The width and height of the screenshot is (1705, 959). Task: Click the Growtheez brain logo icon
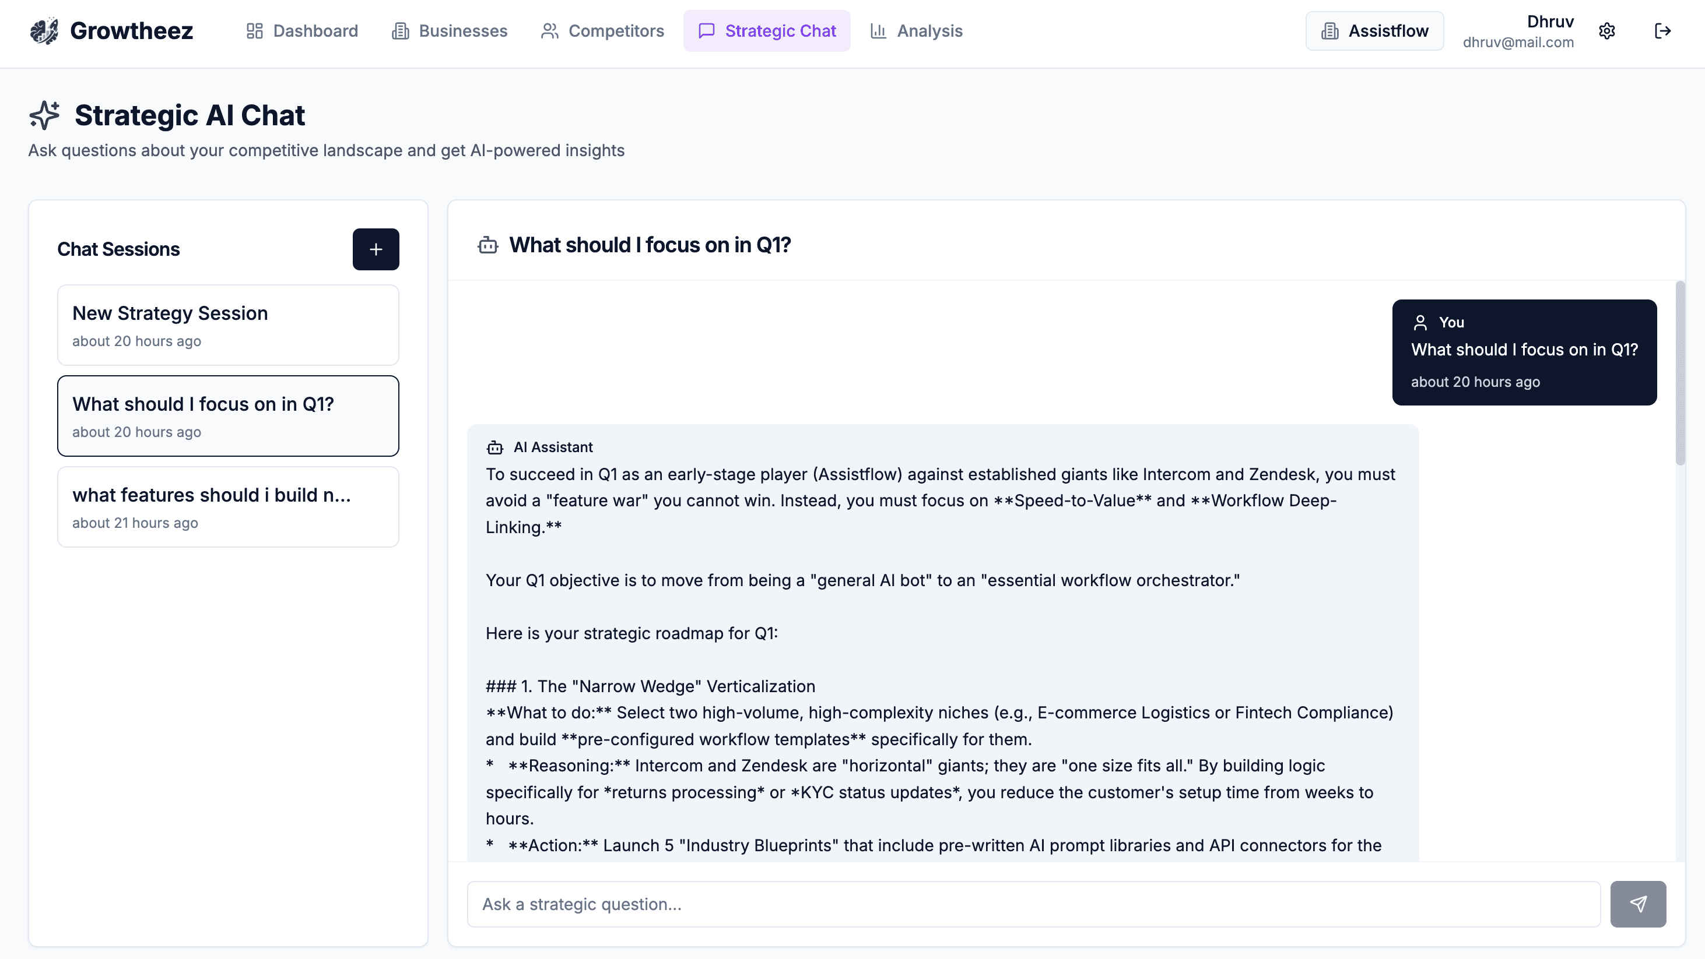45,30
